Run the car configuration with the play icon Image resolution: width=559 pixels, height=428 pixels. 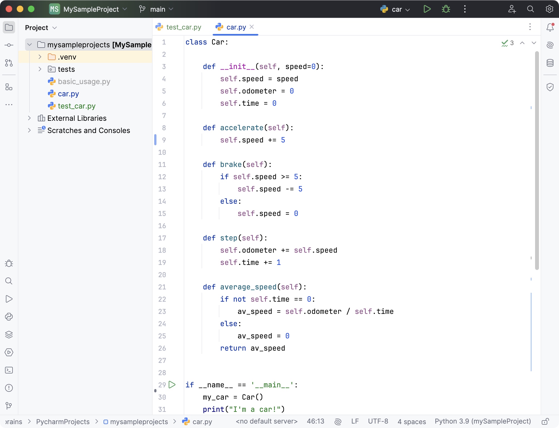point(427,9)
